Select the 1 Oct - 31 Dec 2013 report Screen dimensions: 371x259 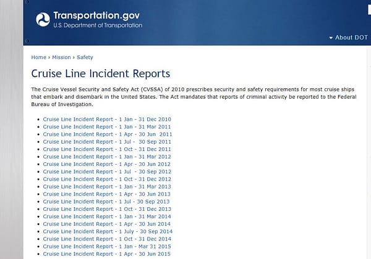click(107, 209)
